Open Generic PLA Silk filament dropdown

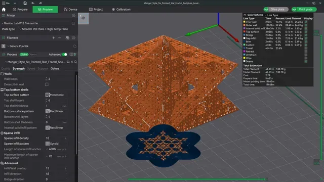[39, 46]
